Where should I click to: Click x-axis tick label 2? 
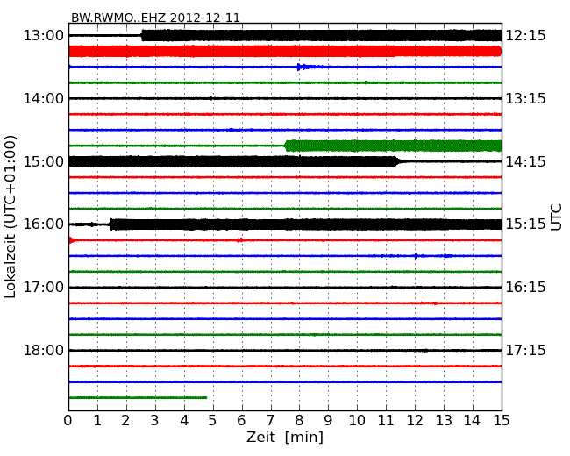126,421
